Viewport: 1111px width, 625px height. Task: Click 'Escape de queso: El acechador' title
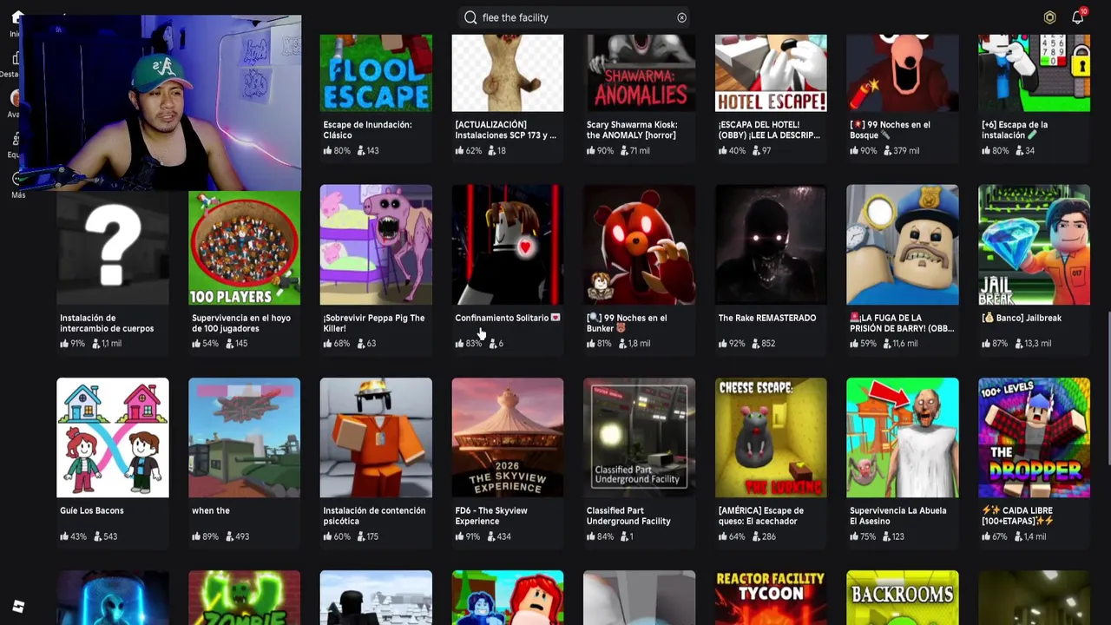pos(760,516)
